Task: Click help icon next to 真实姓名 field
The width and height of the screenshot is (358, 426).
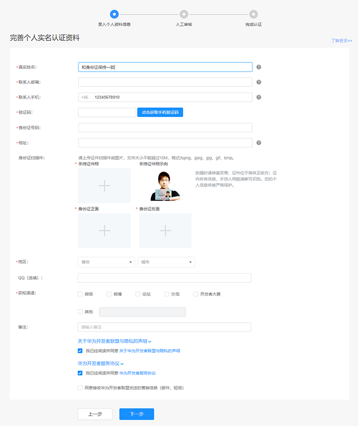Action: pyautogui.click(x=259, y=67)
